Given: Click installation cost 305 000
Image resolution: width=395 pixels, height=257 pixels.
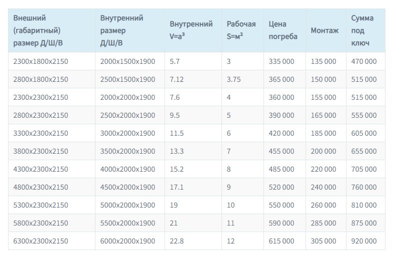Looking at the screenshot, I should (323, 241).
